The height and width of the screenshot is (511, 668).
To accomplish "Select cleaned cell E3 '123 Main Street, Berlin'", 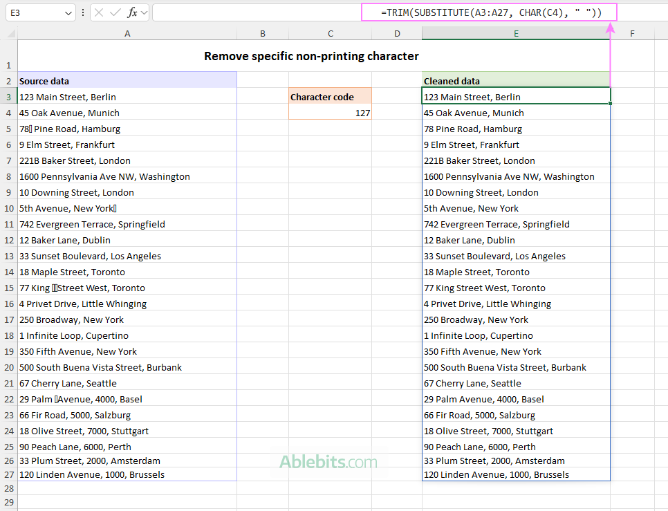I will [516, 96].
